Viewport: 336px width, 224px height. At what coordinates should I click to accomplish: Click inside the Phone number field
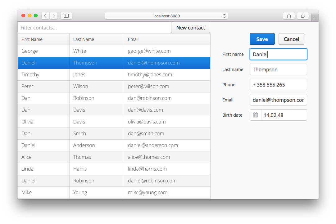tap(278, 84)
